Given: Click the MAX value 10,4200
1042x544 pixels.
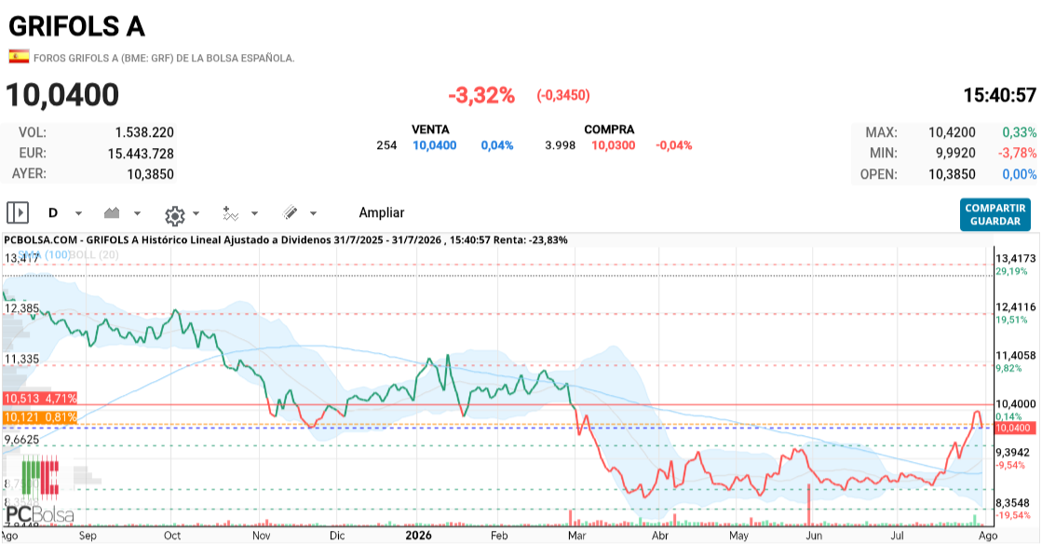Looking at the screenshot, I should tap(952, 132).
